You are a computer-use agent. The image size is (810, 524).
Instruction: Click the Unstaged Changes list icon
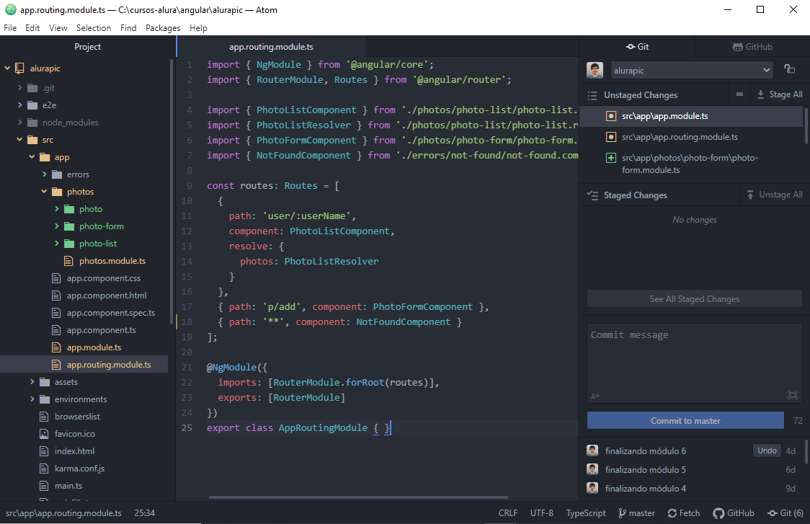(592, 95)
